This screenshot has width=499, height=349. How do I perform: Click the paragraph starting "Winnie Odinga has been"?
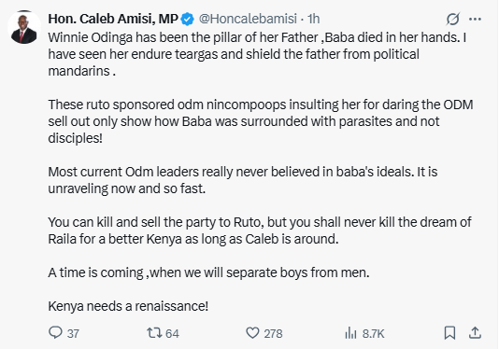point(257,54)
